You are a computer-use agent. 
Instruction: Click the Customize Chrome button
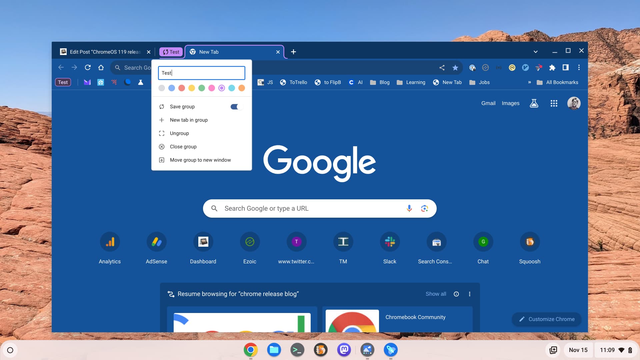[547, 319]
